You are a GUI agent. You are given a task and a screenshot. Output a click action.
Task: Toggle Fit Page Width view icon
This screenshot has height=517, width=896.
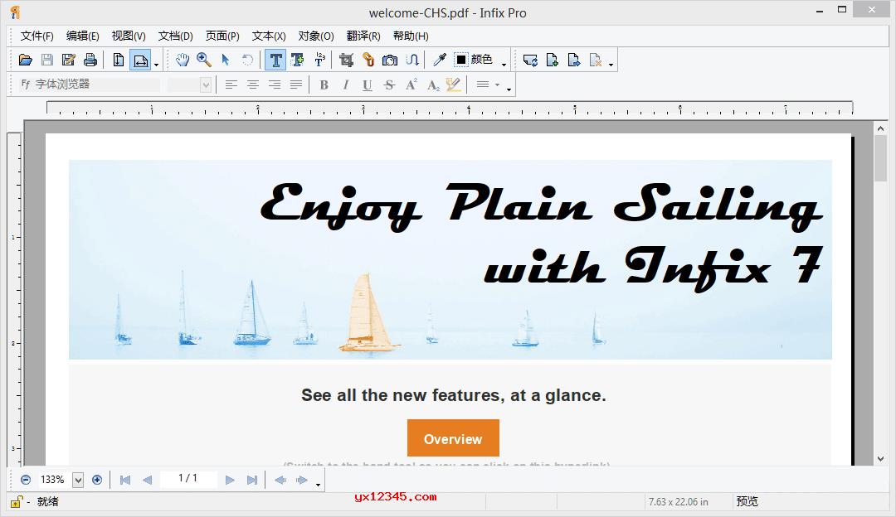(140, 60)
